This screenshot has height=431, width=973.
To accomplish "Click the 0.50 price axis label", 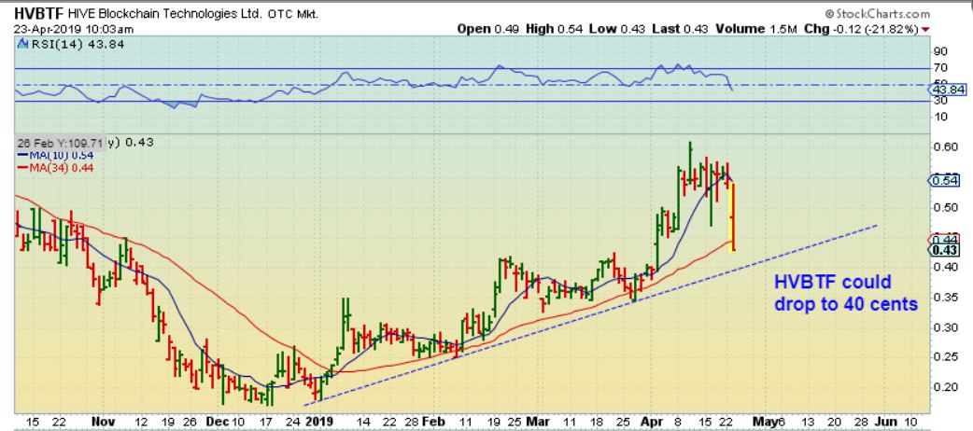I will click(x=948, y=207).
